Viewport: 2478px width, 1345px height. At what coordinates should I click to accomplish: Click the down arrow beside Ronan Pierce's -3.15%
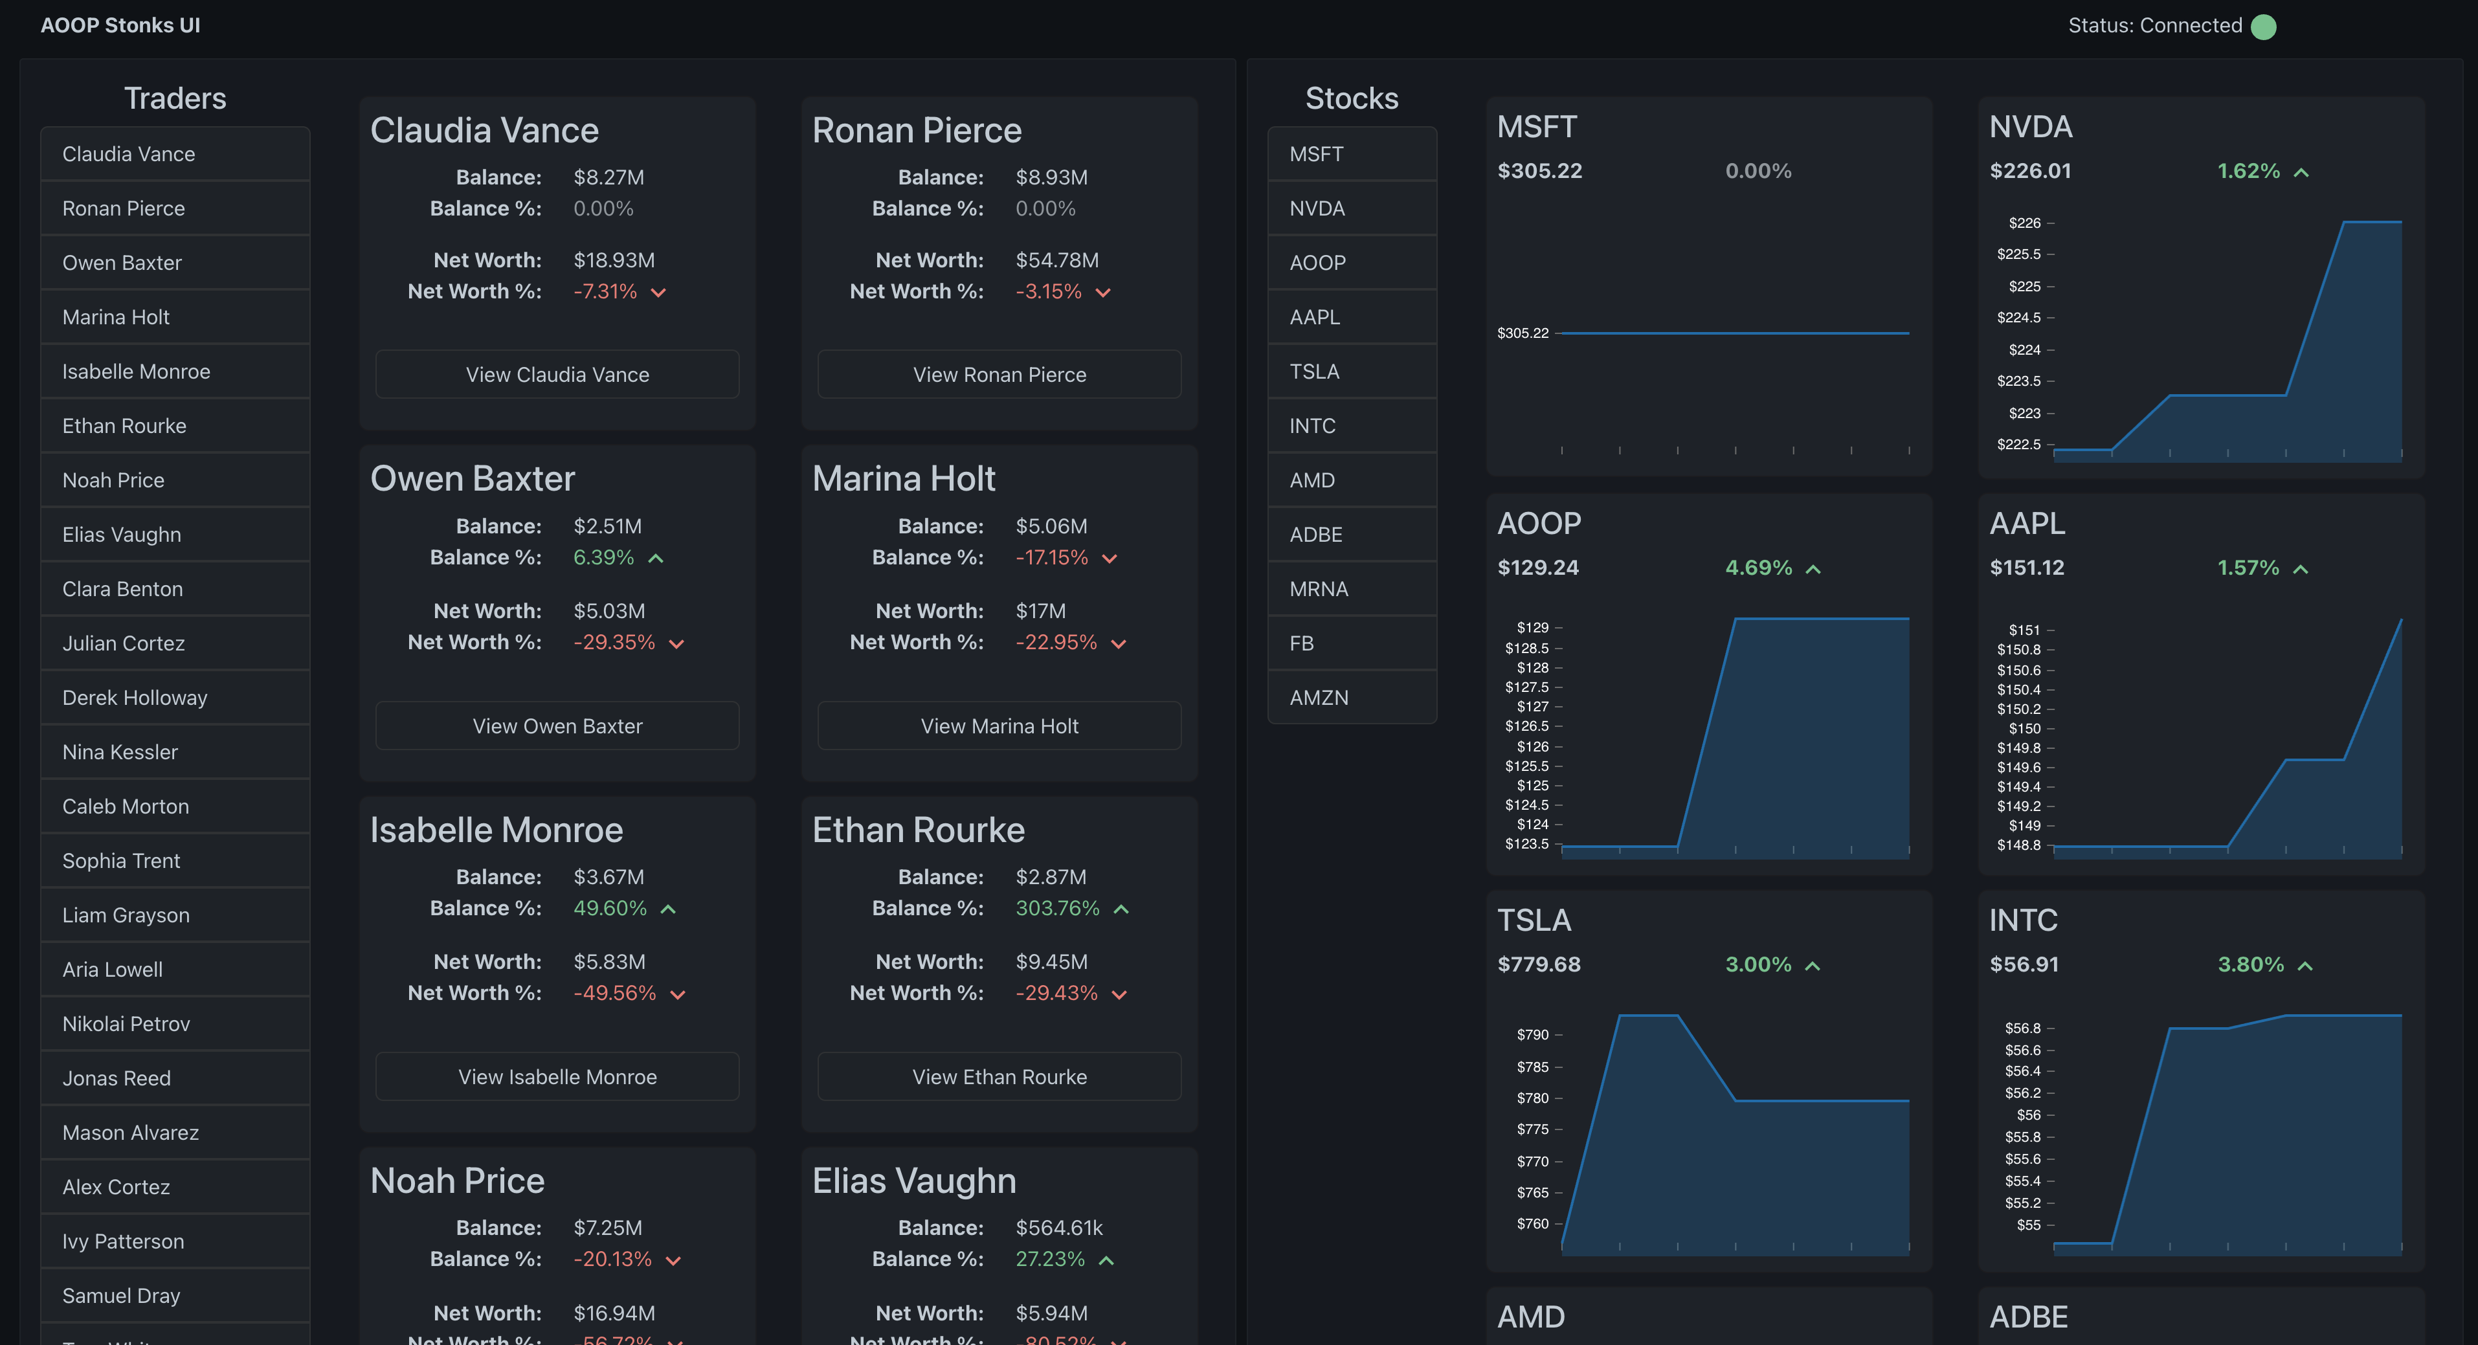tap(1103, 293)
